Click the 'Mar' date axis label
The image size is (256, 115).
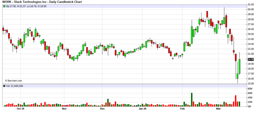(218, 109)
